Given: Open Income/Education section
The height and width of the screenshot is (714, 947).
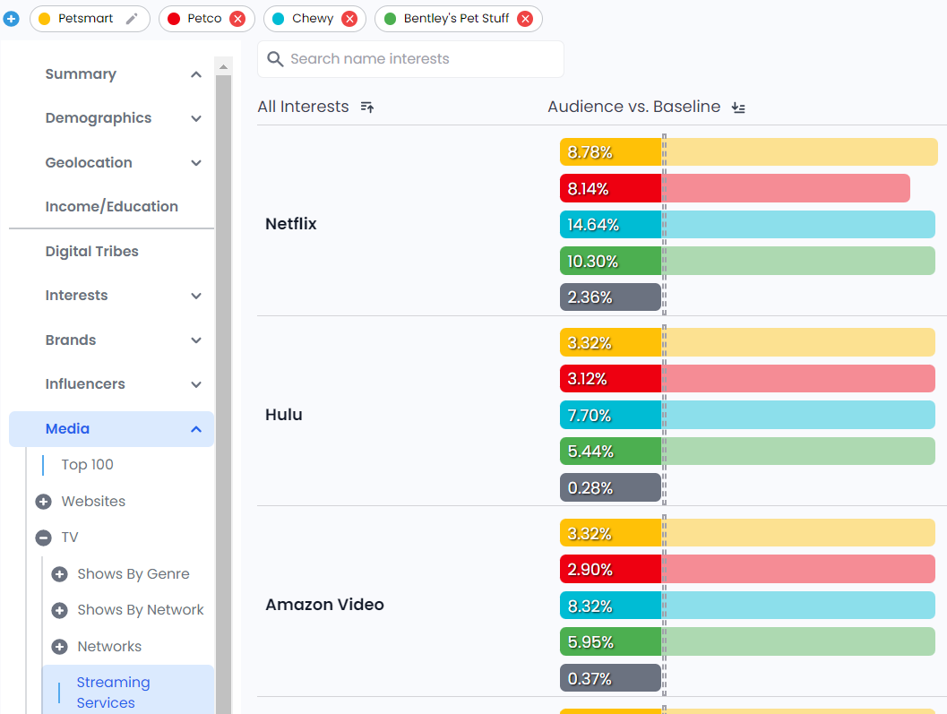Looking at the screenshot, I should (112, 207).
